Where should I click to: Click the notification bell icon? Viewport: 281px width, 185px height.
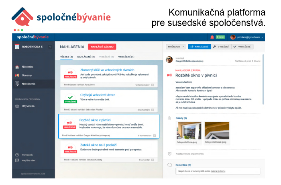point(212,37)
